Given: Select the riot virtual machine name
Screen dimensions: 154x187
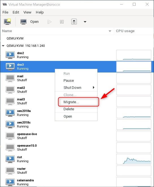Looking at the screenshot, I should 19,157.
